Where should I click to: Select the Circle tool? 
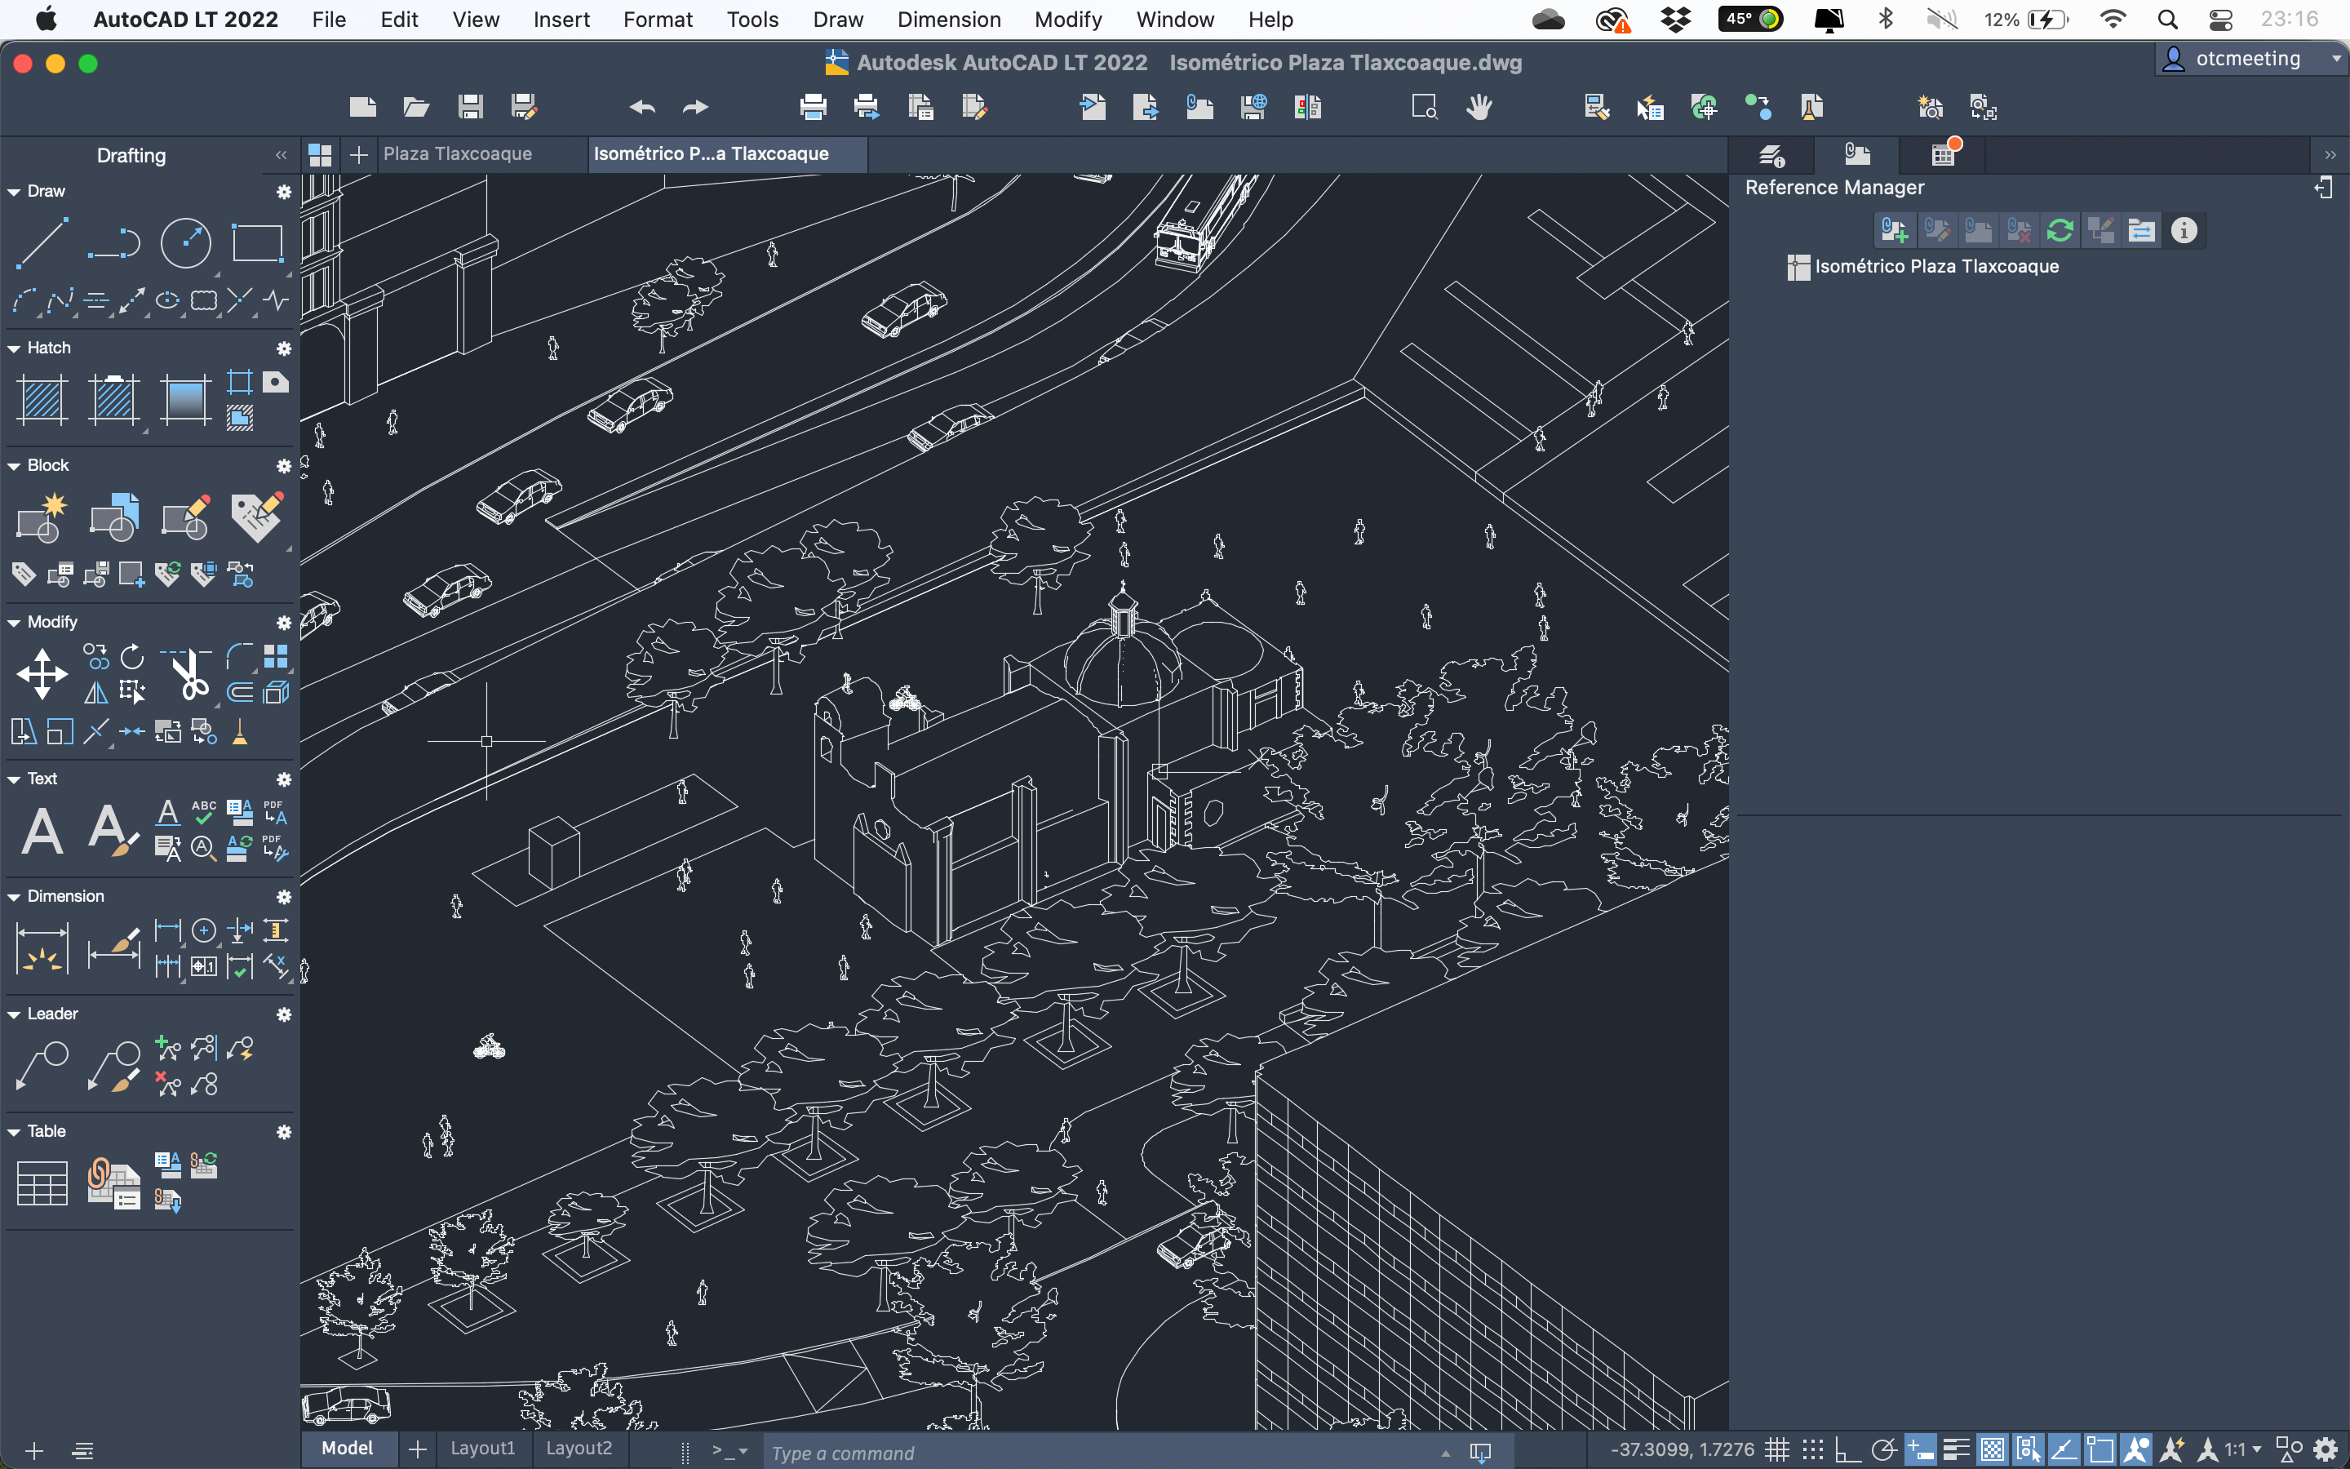coord(185,242)
